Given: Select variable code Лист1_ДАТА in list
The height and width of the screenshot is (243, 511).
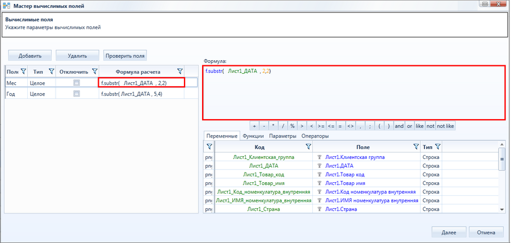Looking at the screenshot, I should (x=263, y=166).
